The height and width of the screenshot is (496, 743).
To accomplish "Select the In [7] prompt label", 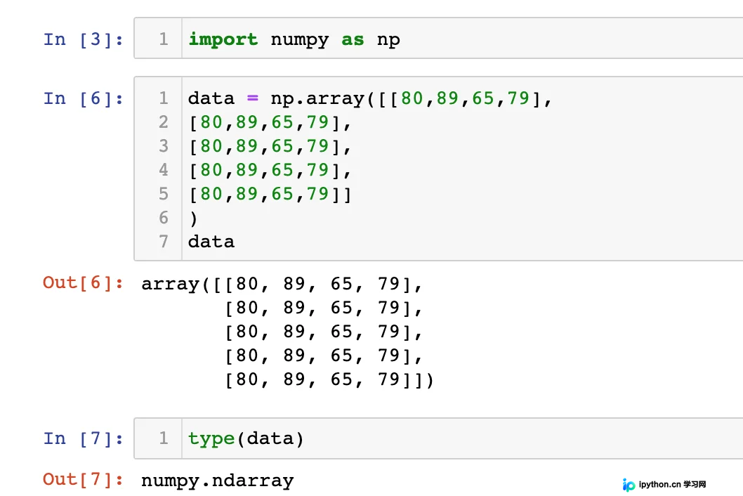I will click(x=84, y=438).
